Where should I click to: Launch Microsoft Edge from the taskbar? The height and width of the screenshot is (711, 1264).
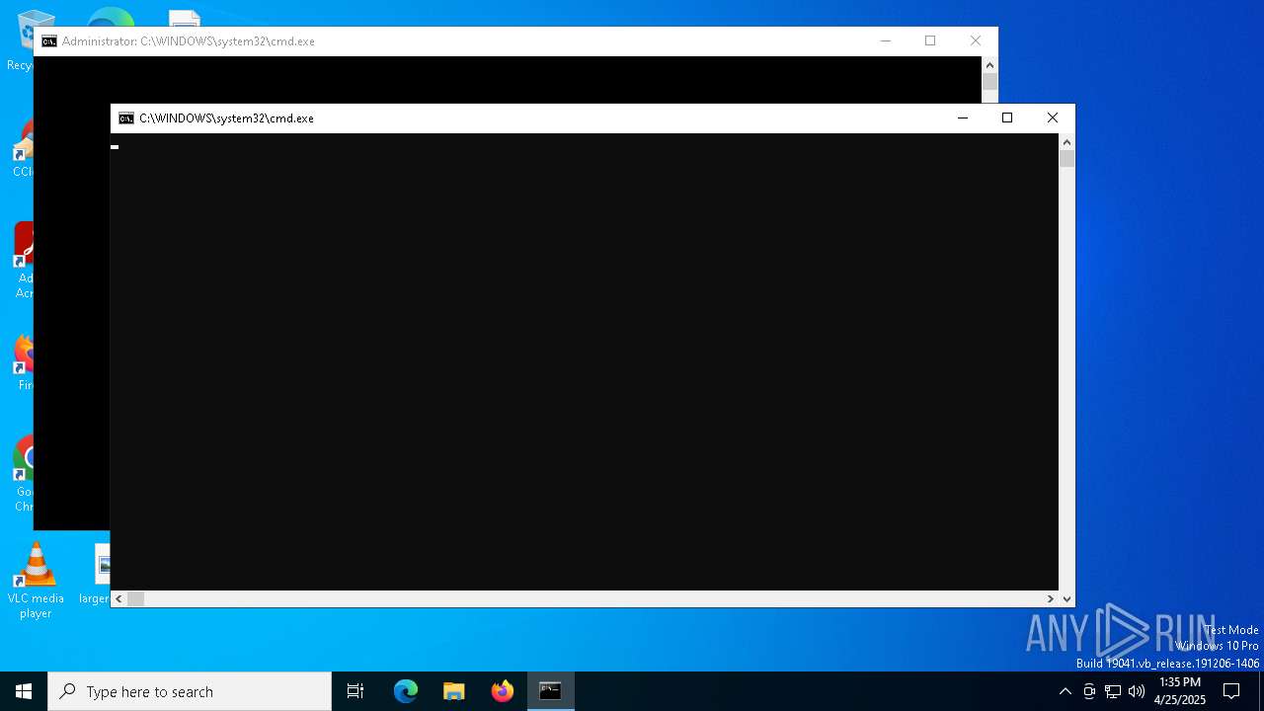406,691
